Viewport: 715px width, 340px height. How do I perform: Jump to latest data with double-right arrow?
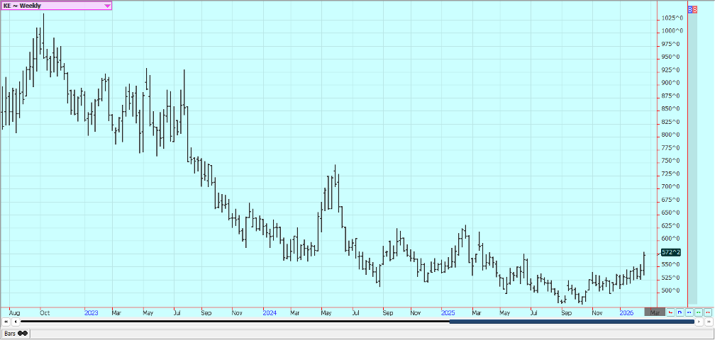[x=707, y=322]
